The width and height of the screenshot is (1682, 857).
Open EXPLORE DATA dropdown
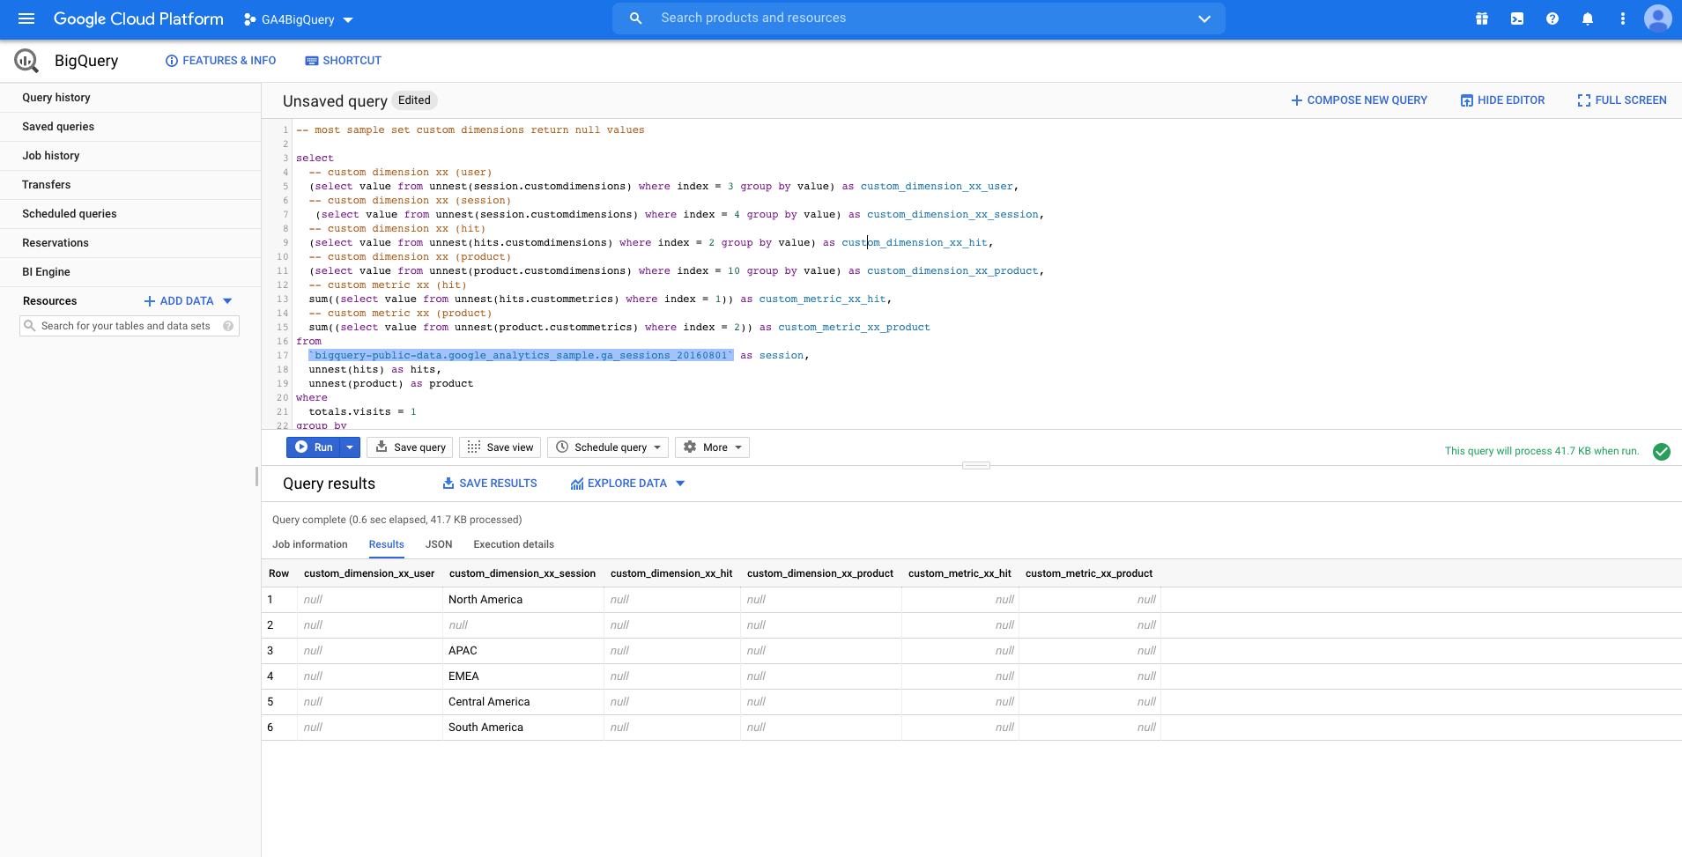click(627, 484)
